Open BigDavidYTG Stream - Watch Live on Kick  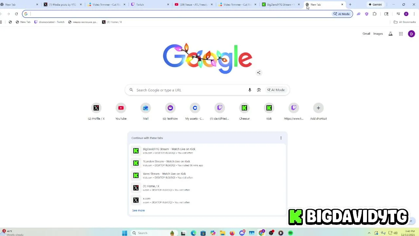point(208,151)
